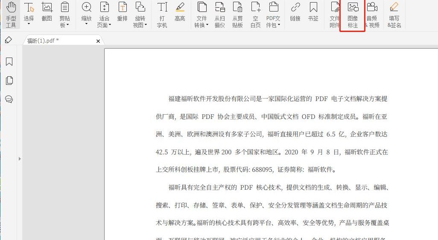Image resolution: width=438 pixels, height=240 pixels.
Task: Open the Comments panel in the sidebar
Action: pyautogui.click(x=9, y=99)
